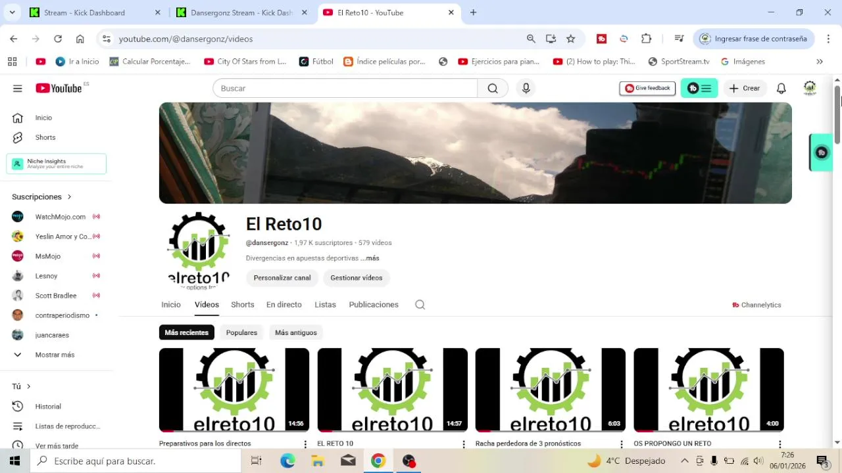Viewport: 842px width, 473px height.
Task: Search within the channel magnifier icon
Action: (x=420, y=305)
